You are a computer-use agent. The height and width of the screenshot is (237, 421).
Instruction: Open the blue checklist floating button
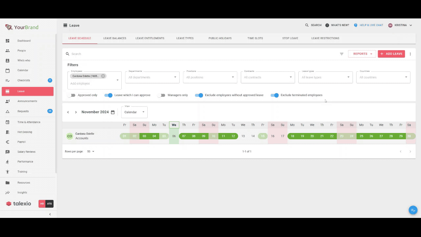tap(413, 210)
